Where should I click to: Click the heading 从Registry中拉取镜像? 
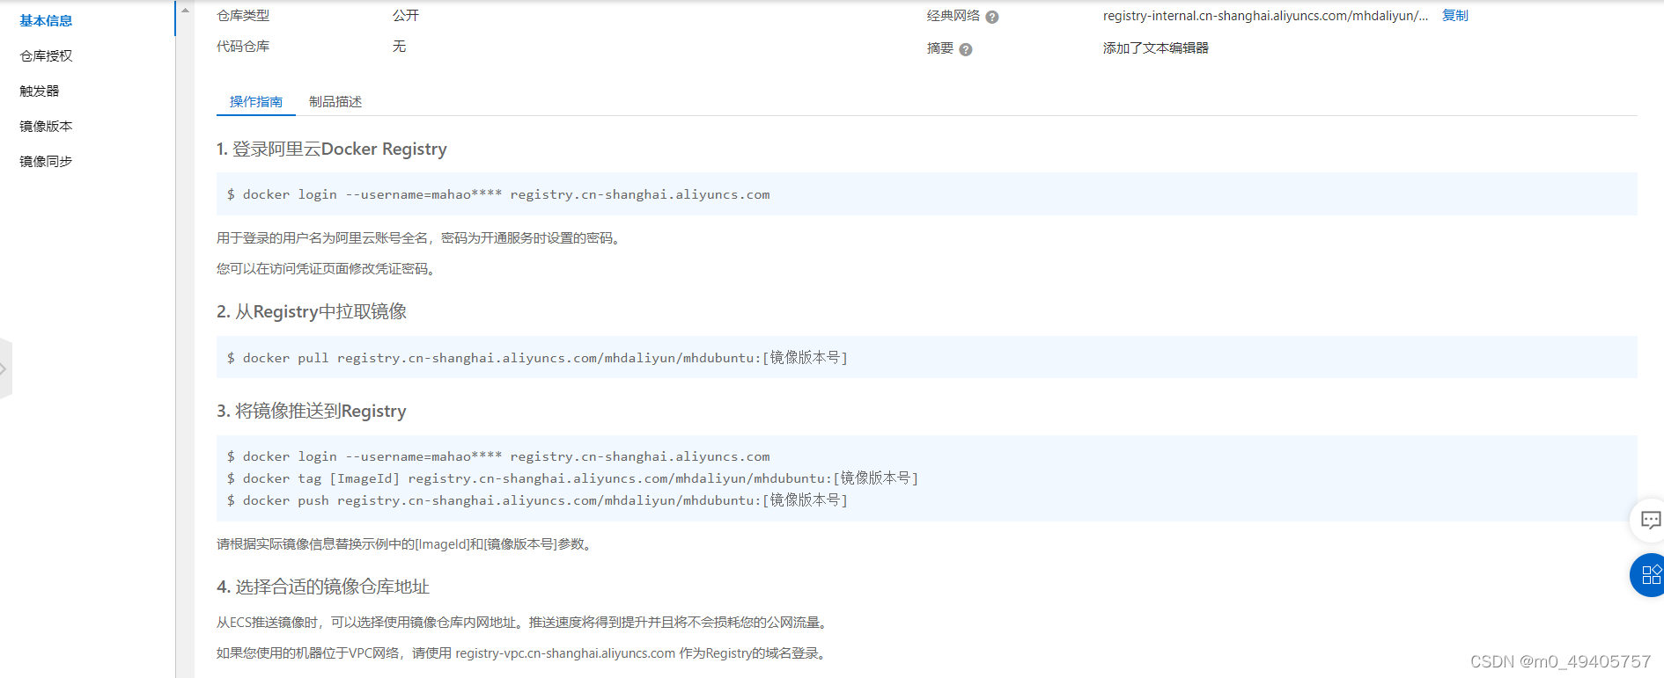[x=312, y=311]
